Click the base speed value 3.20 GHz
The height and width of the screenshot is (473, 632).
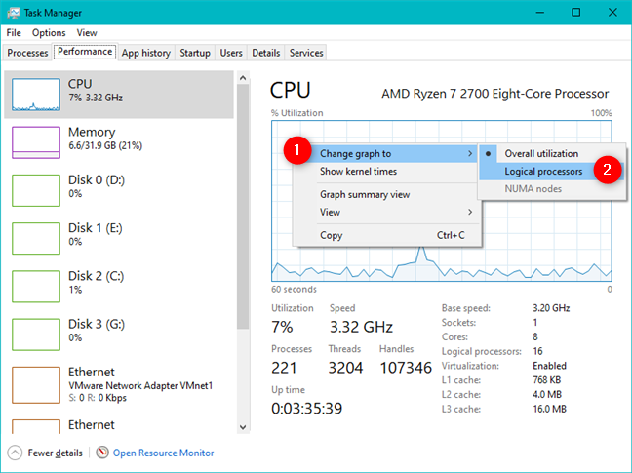click(x=551, y=308)
